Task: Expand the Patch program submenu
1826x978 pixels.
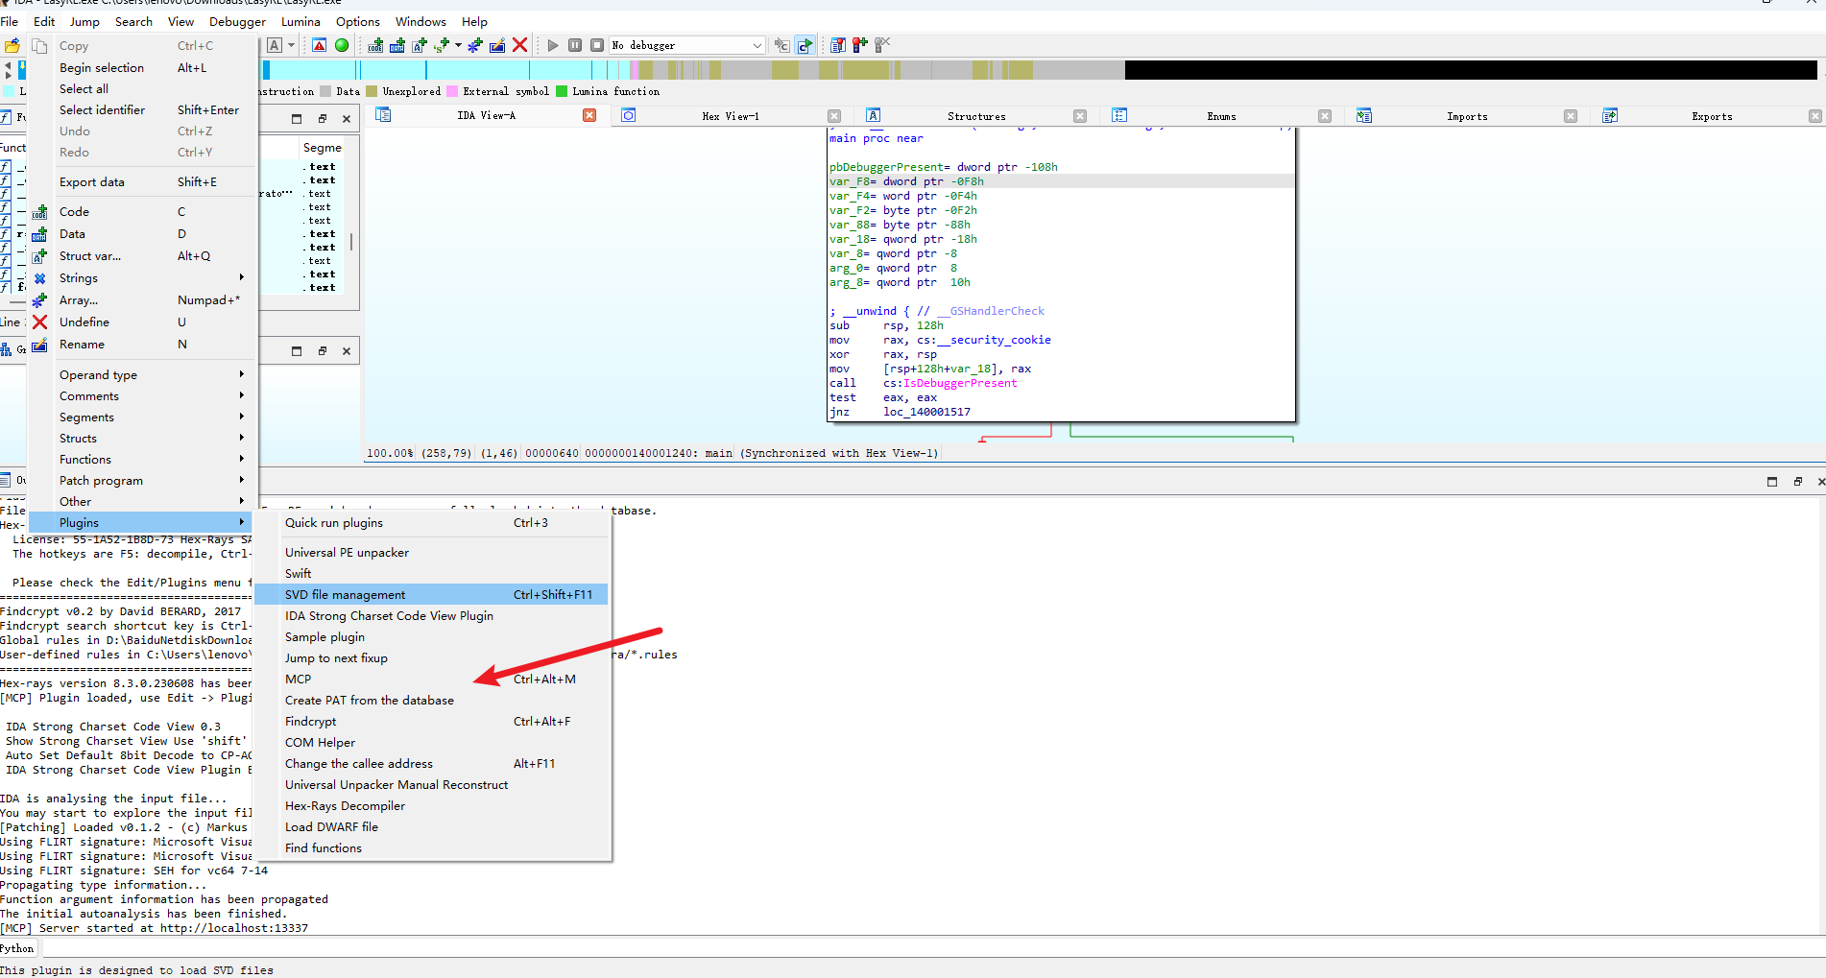Action: 144,481
